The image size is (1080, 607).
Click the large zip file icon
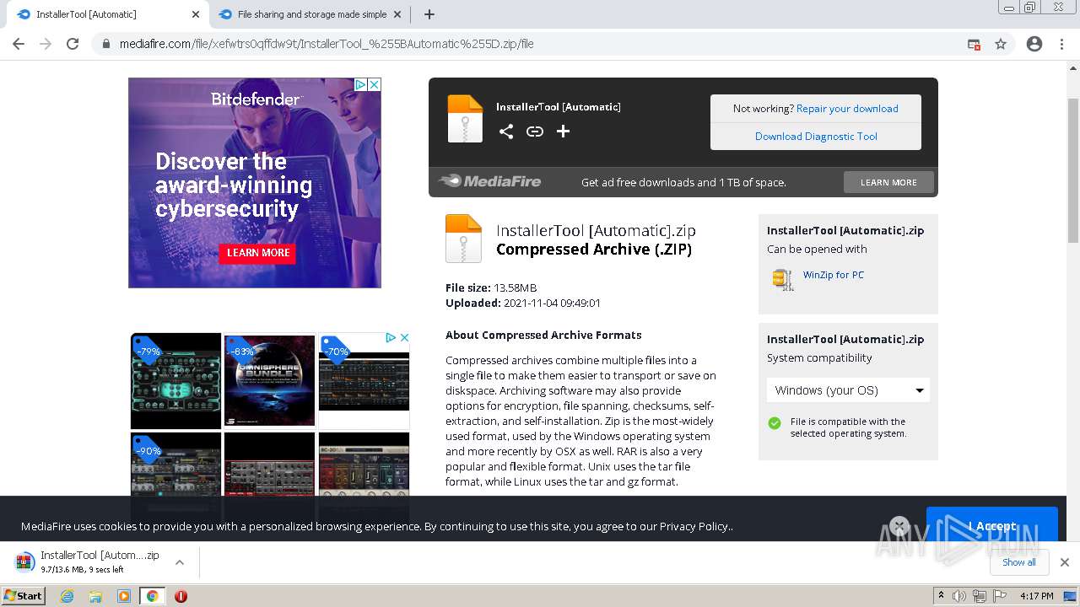click(463, 239)
